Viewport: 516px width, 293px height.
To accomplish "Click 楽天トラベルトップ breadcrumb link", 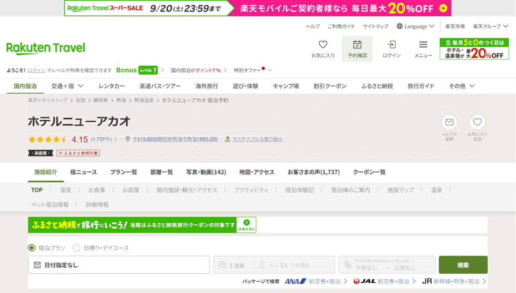I will click(47, 100).
